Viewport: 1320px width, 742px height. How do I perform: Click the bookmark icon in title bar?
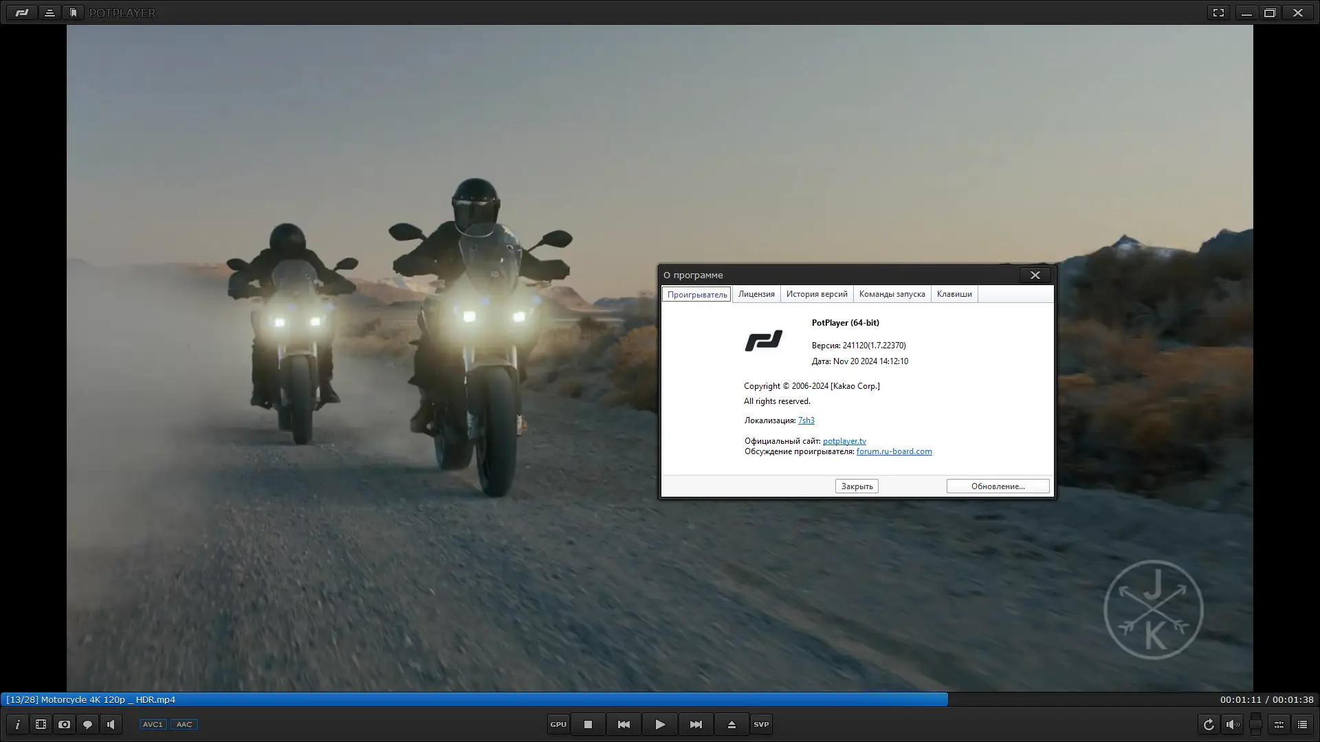pyautogui.click(x=74, y=12)
